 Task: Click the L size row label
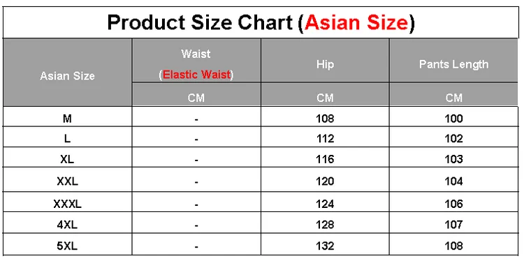pos(67,139)
